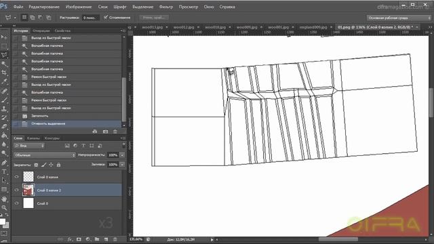Create a new layer group
Screen dimensions: 434x244
[x=97, y=239]
